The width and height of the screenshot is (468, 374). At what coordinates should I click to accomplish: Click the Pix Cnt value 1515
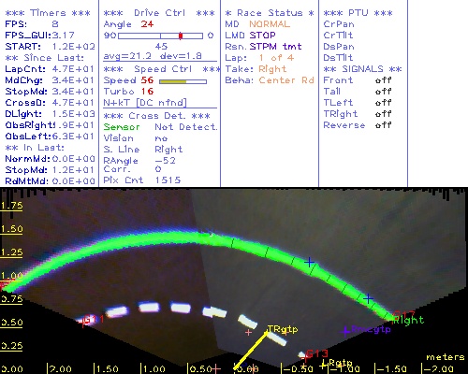168,180
